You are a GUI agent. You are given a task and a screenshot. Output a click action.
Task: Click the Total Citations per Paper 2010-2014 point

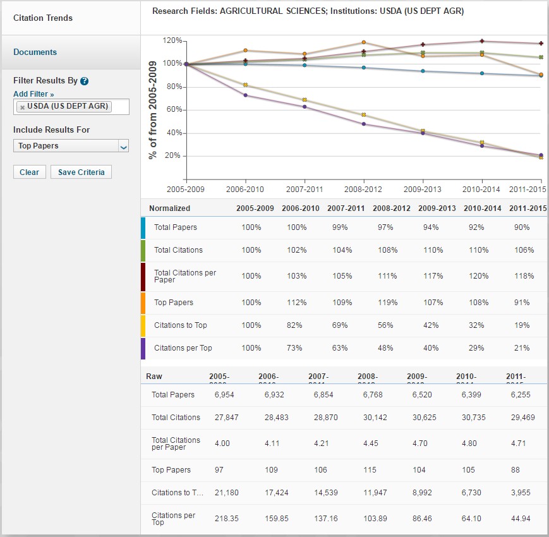click(x=482, y=41)
